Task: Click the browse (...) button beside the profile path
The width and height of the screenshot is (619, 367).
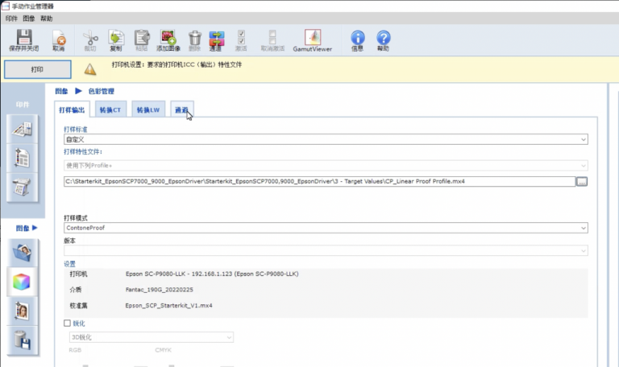Action: 582,181
